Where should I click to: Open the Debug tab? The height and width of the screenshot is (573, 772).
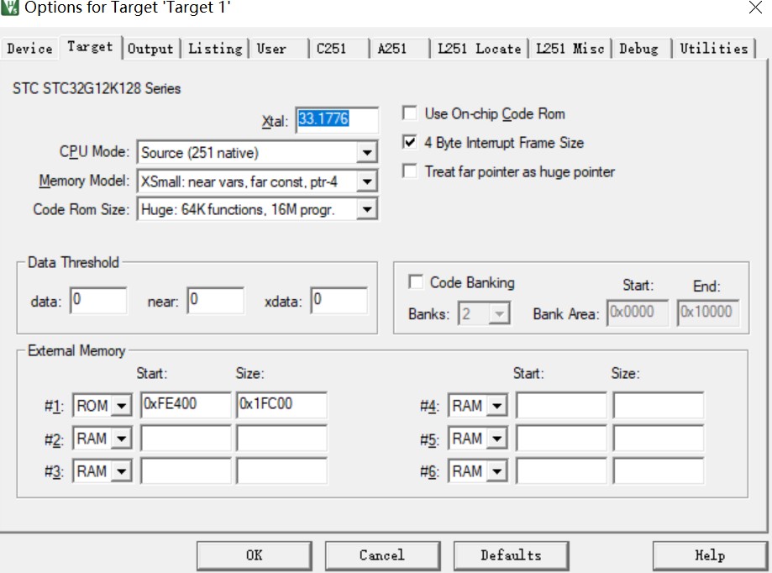[638, 49]
